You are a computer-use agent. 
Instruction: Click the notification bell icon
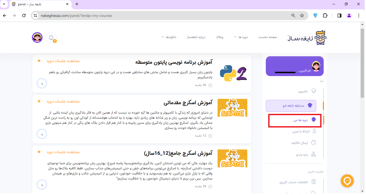tap(51, 37)
